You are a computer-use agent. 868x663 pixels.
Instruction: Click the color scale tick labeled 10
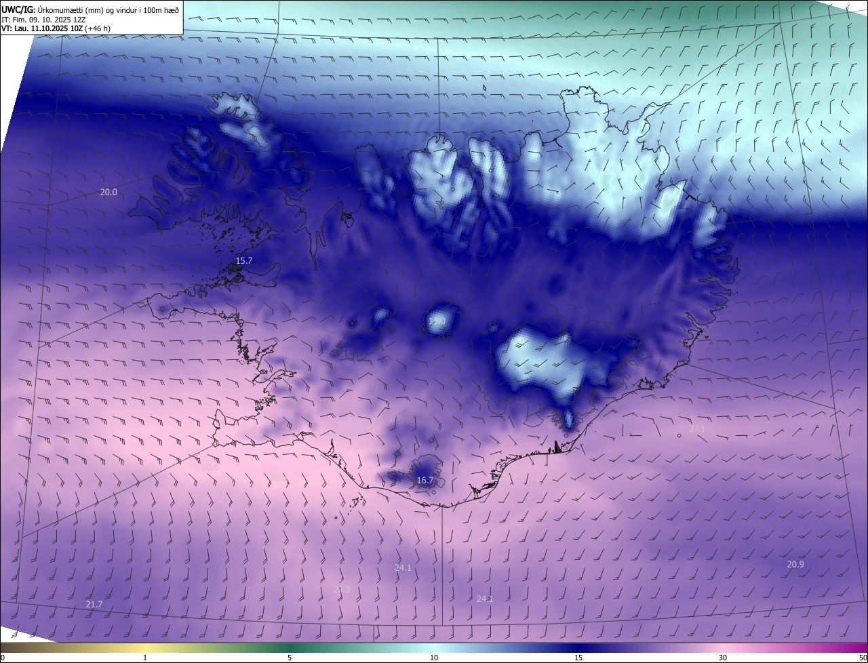coord(434,658)
